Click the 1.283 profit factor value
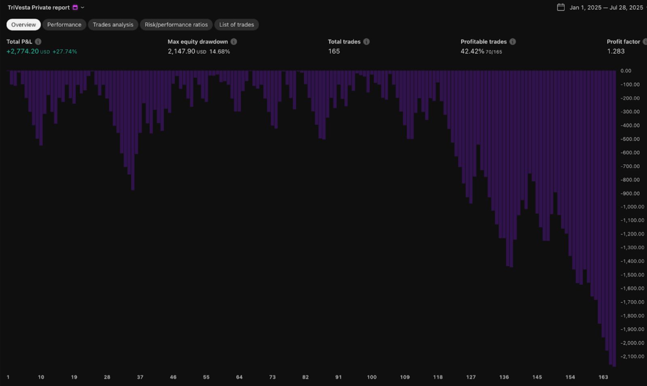The image size is (647, 386). [616, 51]
